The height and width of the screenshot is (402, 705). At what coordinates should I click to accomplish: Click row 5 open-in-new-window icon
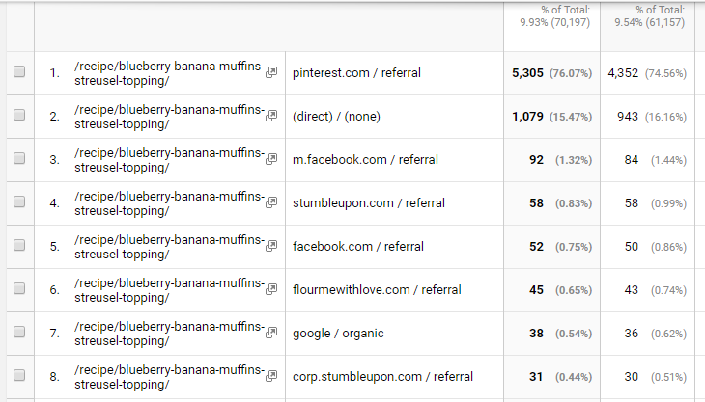[272, 246]
